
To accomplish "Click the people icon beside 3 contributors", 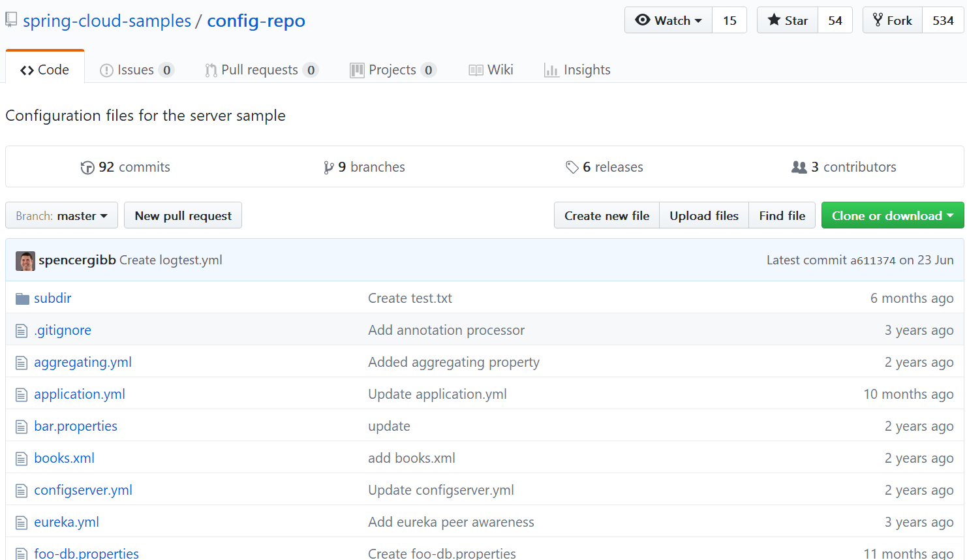I will 799,167.
